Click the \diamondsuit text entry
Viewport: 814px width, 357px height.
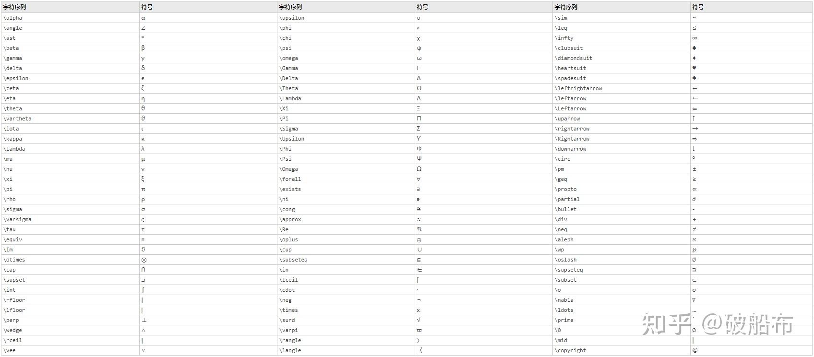click(x=574, y=58)
